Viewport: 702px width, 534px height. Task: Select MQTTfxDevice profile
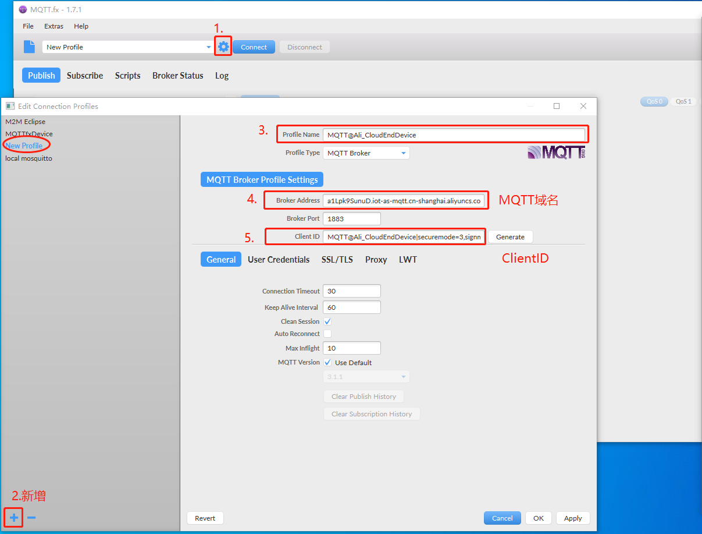point(29,134)
